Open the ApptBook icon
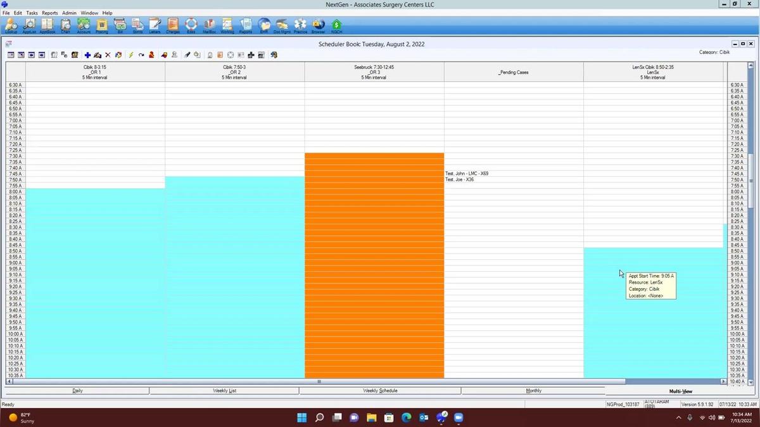Screen dimensions: 760x427 47,25
